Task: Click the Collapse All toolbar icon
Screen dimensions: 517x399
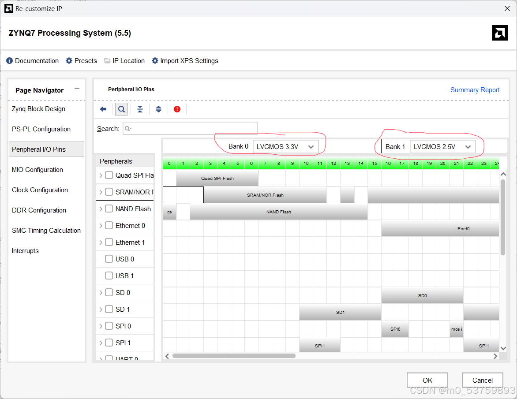Action: (x=140, y=109)
